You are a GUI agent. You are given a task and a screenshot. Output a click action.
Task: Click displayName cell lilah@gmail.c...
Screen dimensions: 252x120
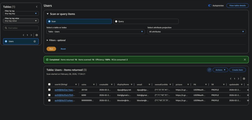pos(124,95)
